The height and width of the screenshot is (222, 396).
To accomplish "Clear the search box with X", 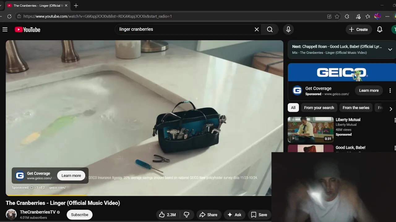I will (x=256, y=29).
